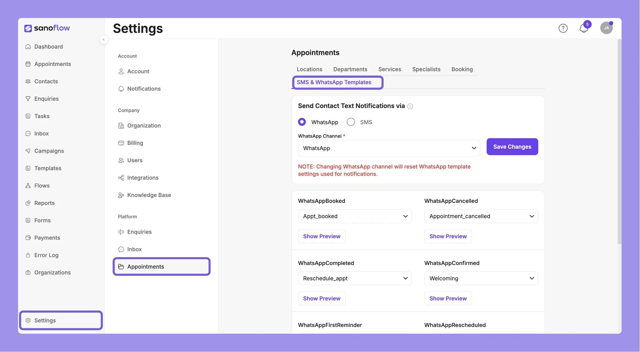Viewport: 640px width, 352px height.
Task: Select the SMS radio button
Action: coord(351,122)
